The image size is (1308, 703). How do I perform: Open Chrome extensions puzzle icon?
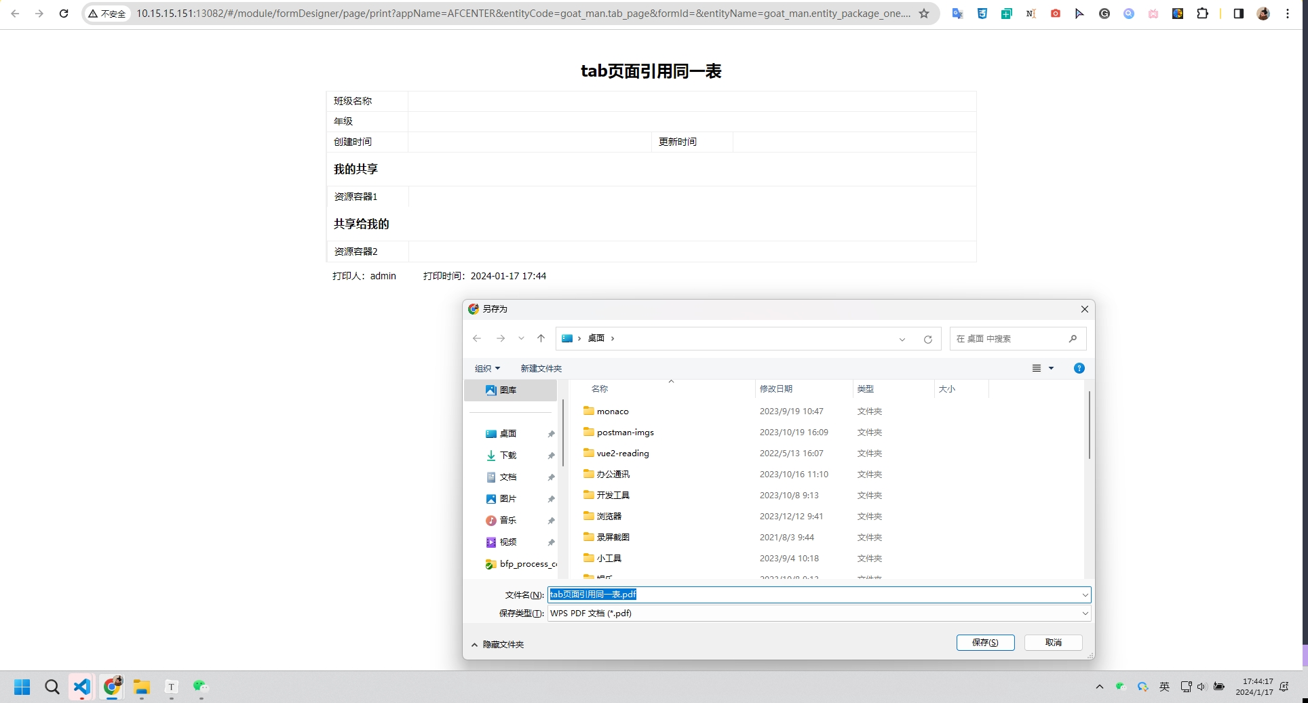[x=1202, y=14]
